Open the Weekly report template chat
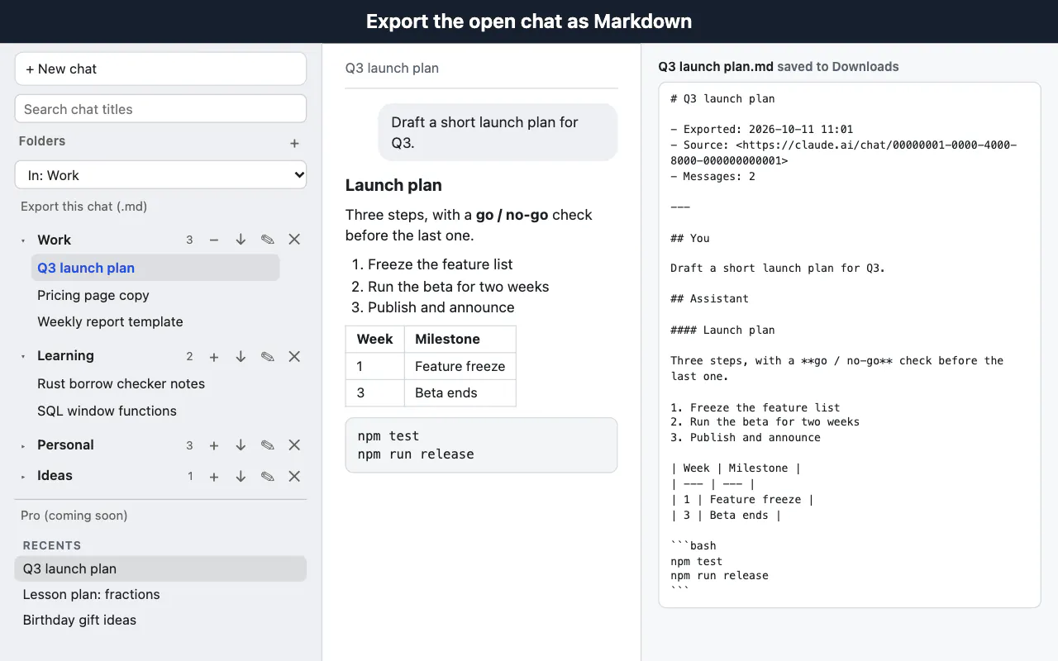Viewport: 1058px width, 661px height. 110,321
